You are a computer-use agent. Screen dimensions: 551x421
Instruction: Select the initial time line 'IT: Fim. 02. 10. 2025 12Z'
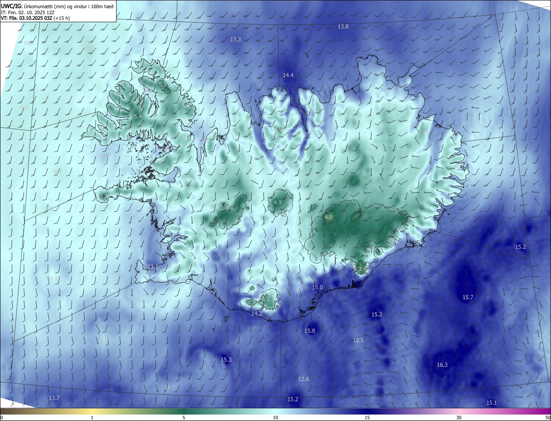click(x=28, y=12)
